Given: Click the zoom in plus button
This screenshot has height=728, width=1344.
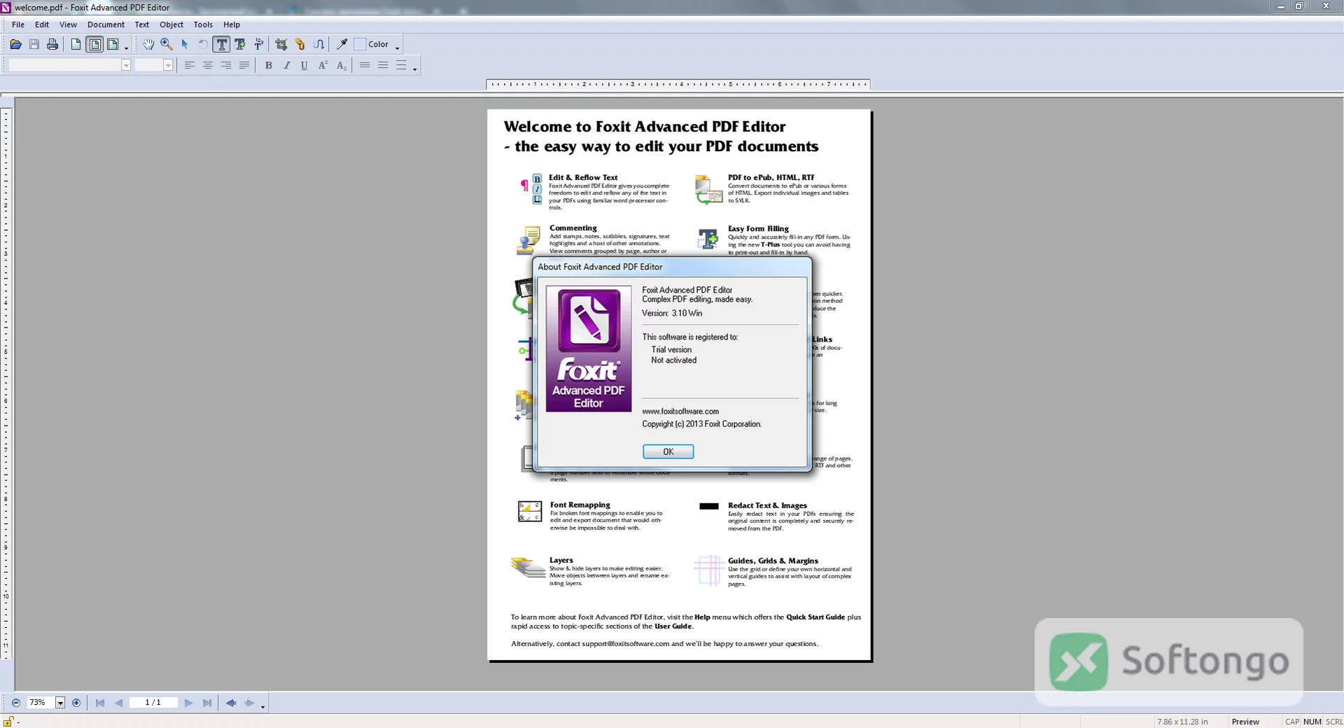Looking at the screenshot, I should (76, 703).
